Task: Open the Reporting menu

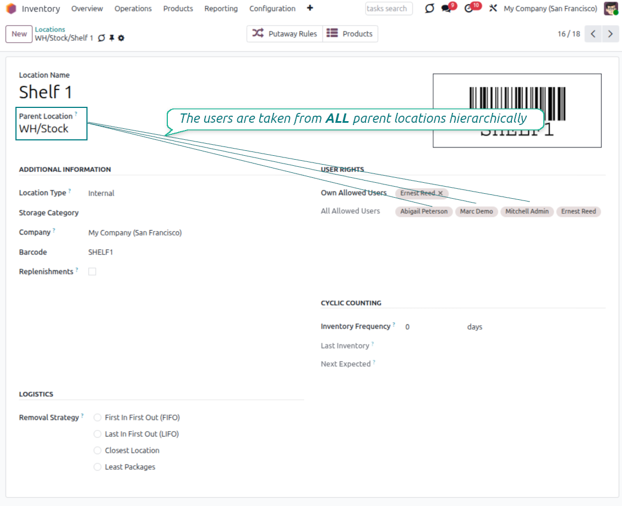Action: click(x=221, y=9)
